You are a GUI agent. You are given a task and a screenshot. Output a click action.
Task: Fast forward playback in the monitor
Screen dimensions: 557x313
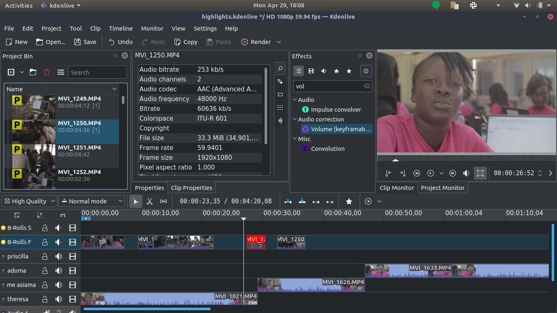click(453, 173)
